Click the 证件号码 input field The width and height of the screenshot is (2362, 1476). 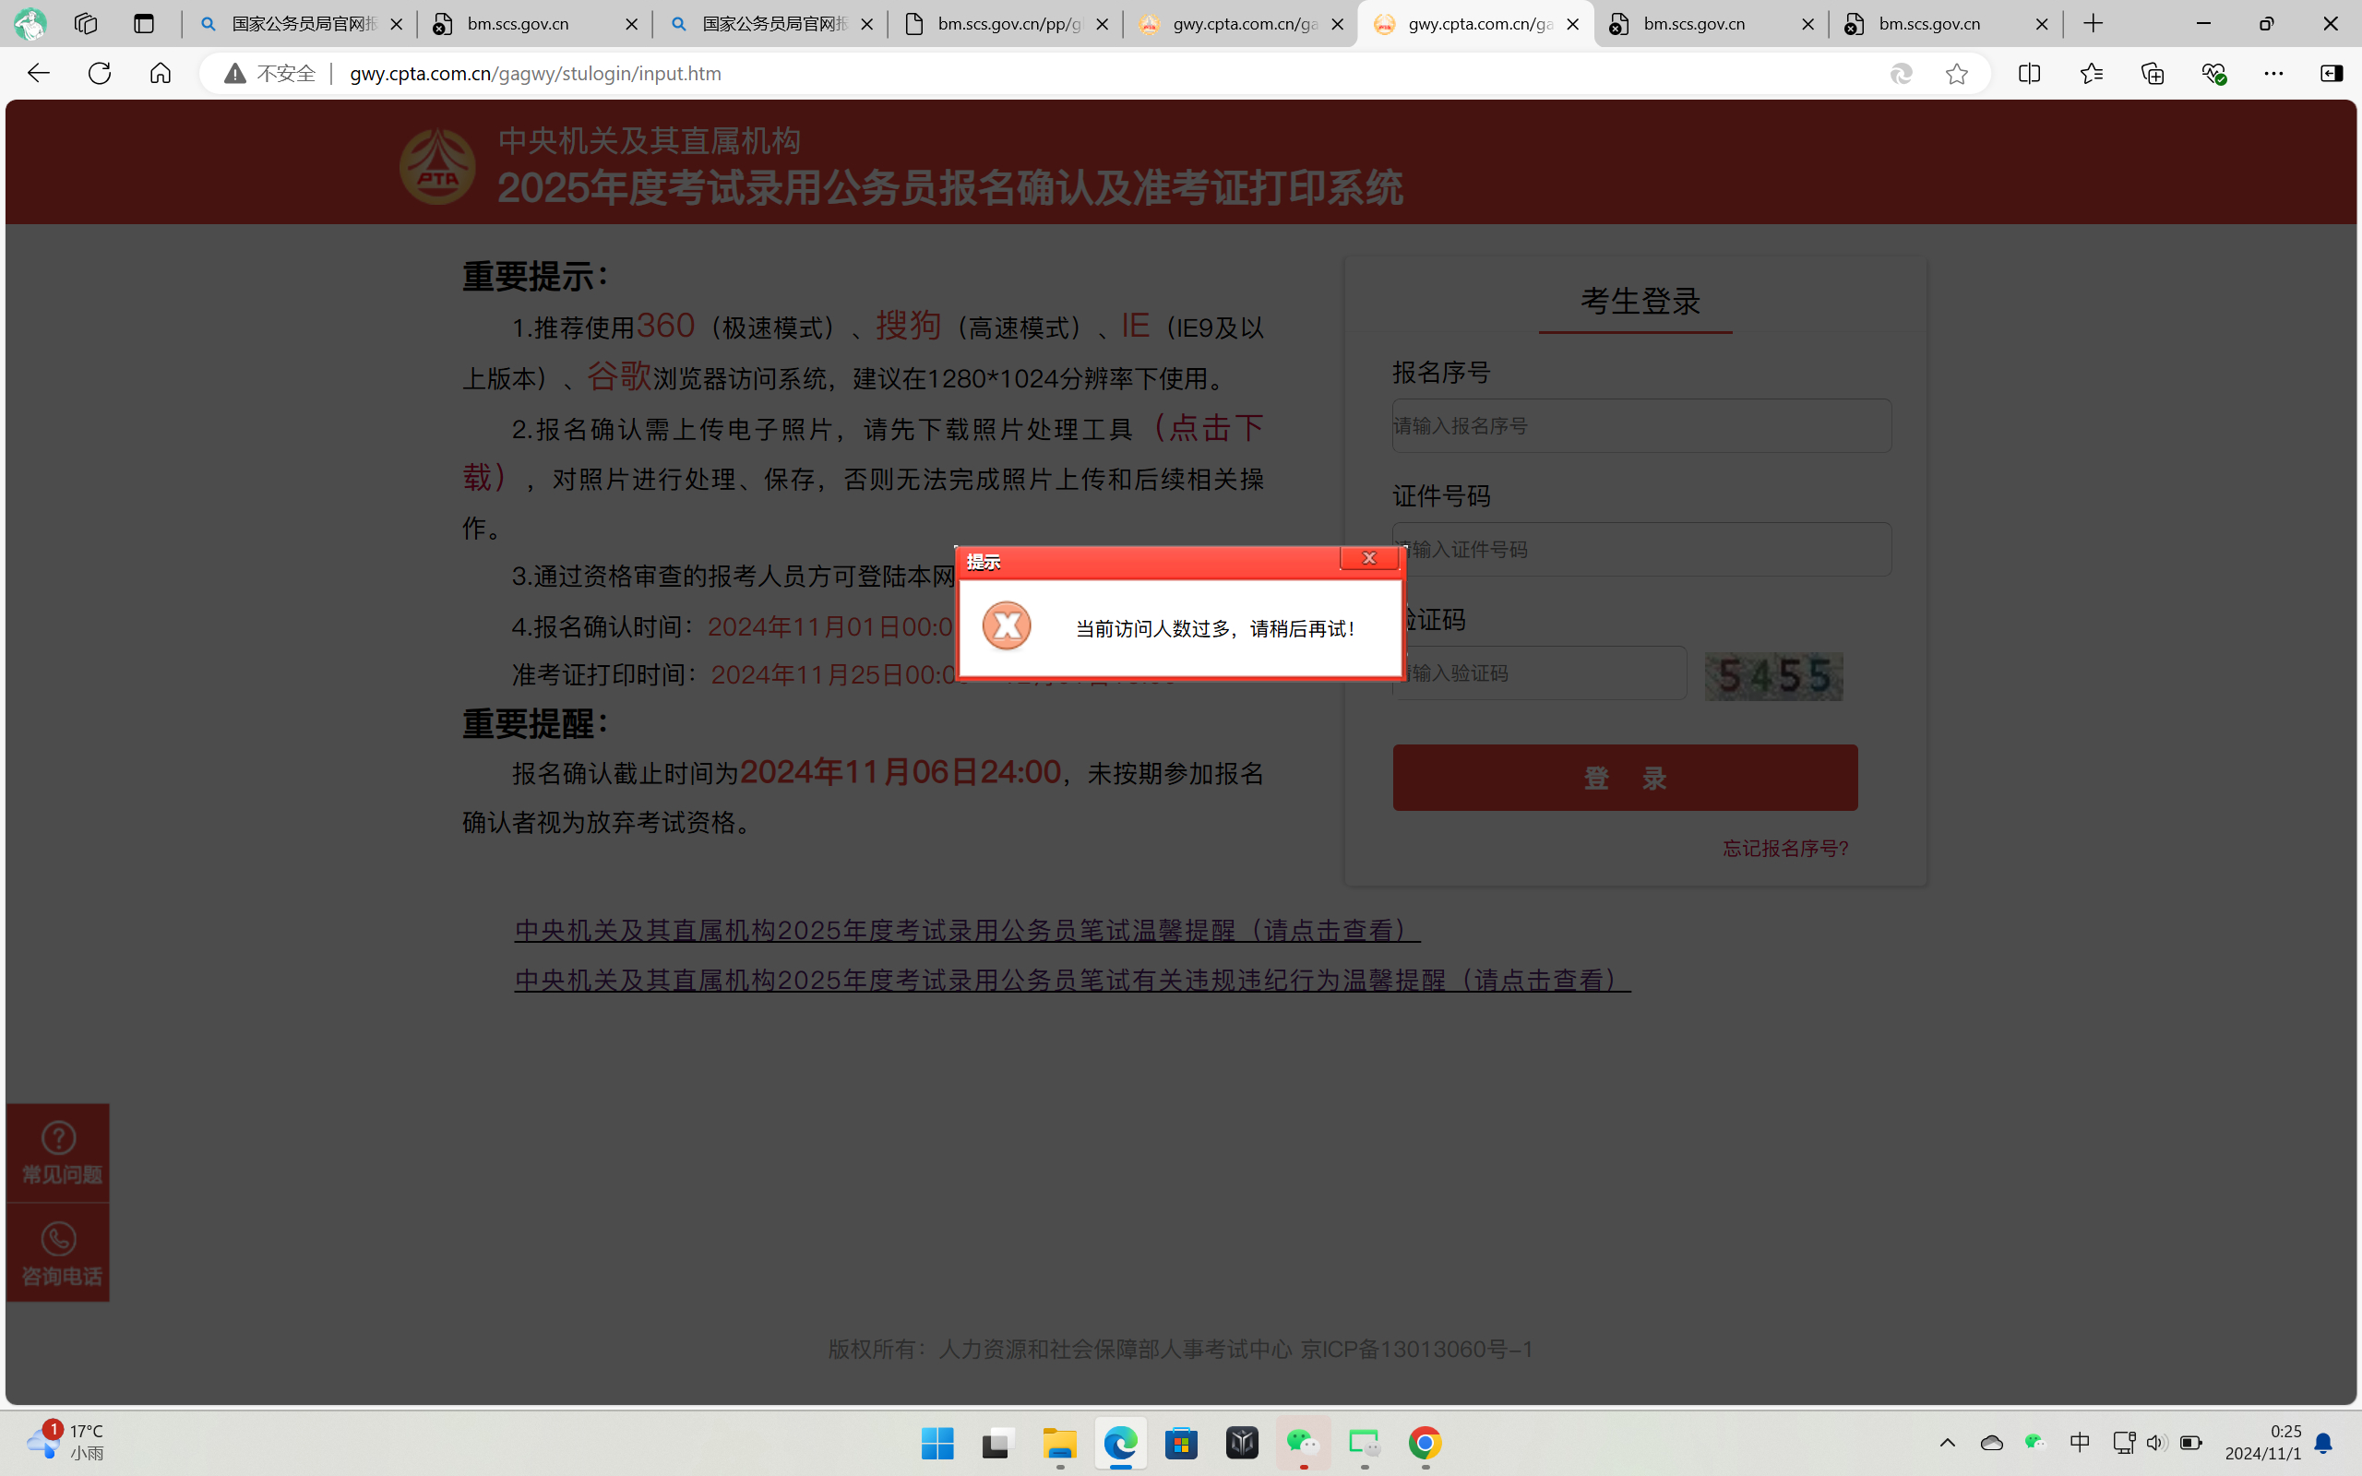point(1641,550)
